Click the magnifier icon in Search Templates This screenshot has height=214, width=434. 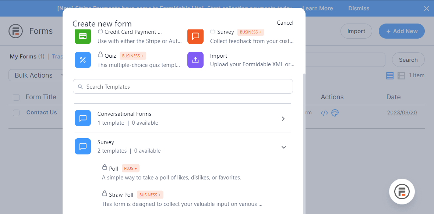[81, 87]
